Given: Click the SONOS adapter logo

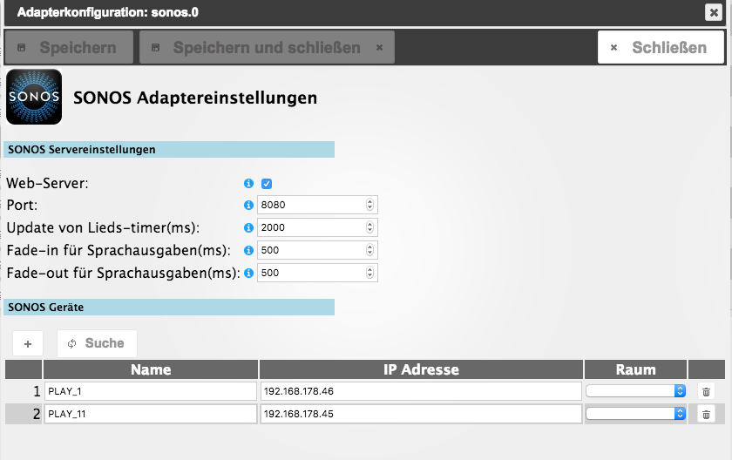Looking at the screenshot, I should pyautogui.click(x=34, y=97).
